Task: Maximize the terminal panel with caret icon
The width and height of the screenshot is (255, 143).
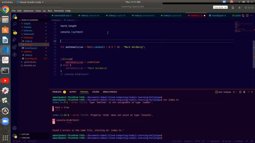Action: click(x=248, y=92)
